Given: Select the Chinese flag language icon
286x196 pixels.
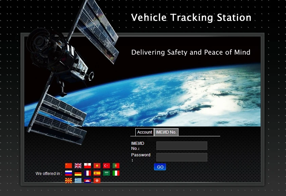Looking at the screenshot, I should 68,165.
